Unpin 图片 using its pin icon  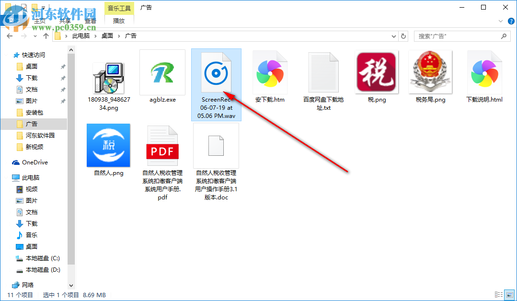click(63, 101)
